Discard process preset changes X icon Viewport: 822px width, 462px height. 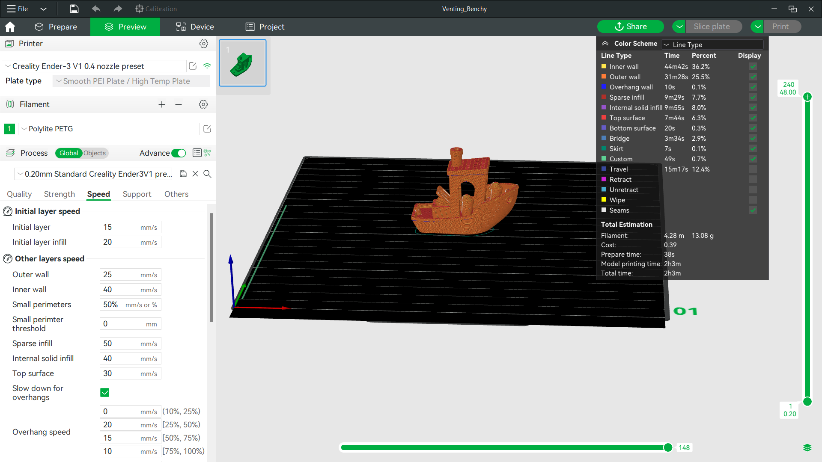point(195,174)
